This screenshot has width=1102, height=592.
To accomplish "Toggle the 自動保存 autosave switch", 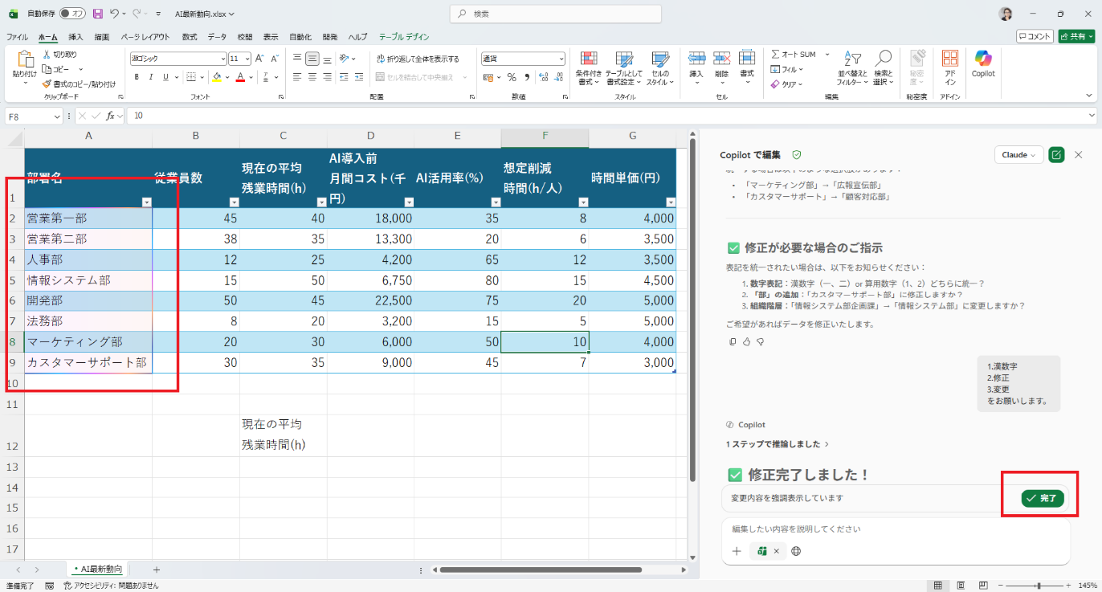I will pyautogui.click(x=72, y=14).
